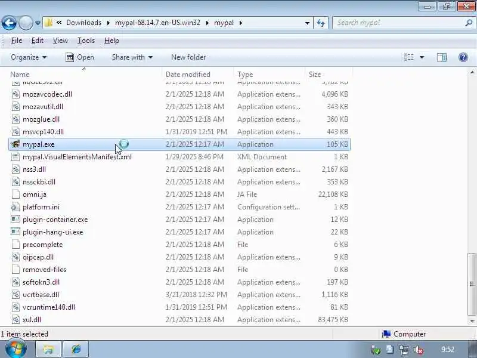Select the mypal.exe application icon

click(16, 144)
